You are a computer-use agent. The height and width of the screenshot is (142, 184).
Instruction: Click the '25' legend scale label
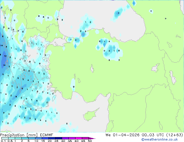click(56, 141)
